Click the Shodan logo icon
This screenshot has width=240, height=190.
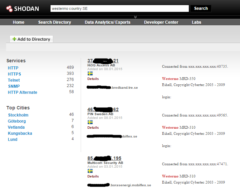pos(9,9)
